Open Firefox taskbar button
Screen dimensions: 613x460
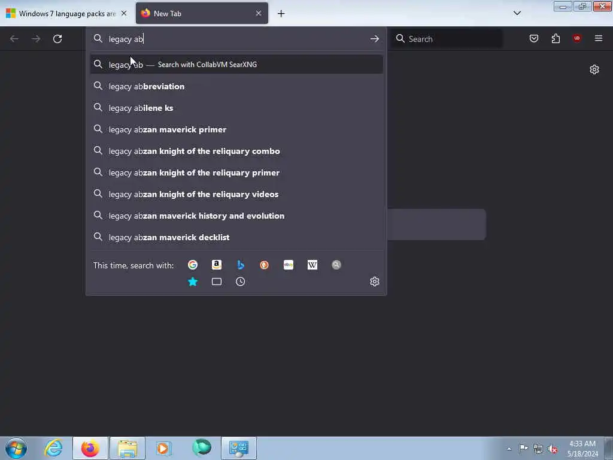[90, 448]
